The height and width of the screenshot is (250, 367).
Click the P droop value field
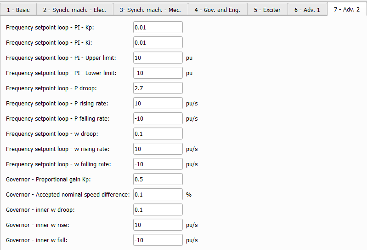tap(158, 88)
